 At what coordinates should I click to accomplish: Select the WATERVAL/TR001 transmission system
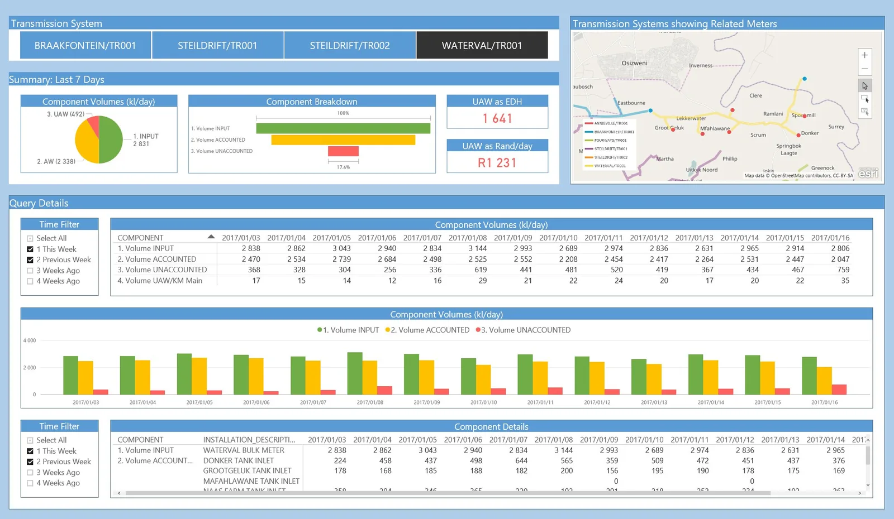click(482, 45)
